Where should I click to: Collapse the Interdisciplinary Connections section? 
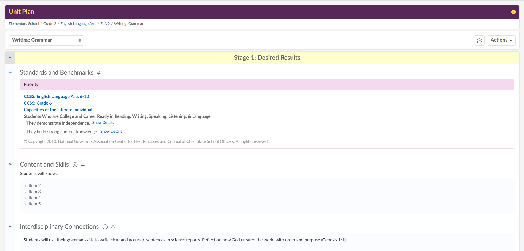[x=10, y=227]
